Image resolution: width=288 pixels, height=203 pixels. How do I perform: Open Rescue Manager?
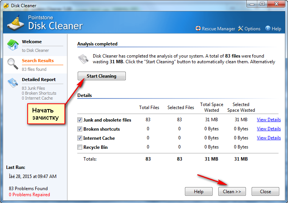tap(215, 29)
